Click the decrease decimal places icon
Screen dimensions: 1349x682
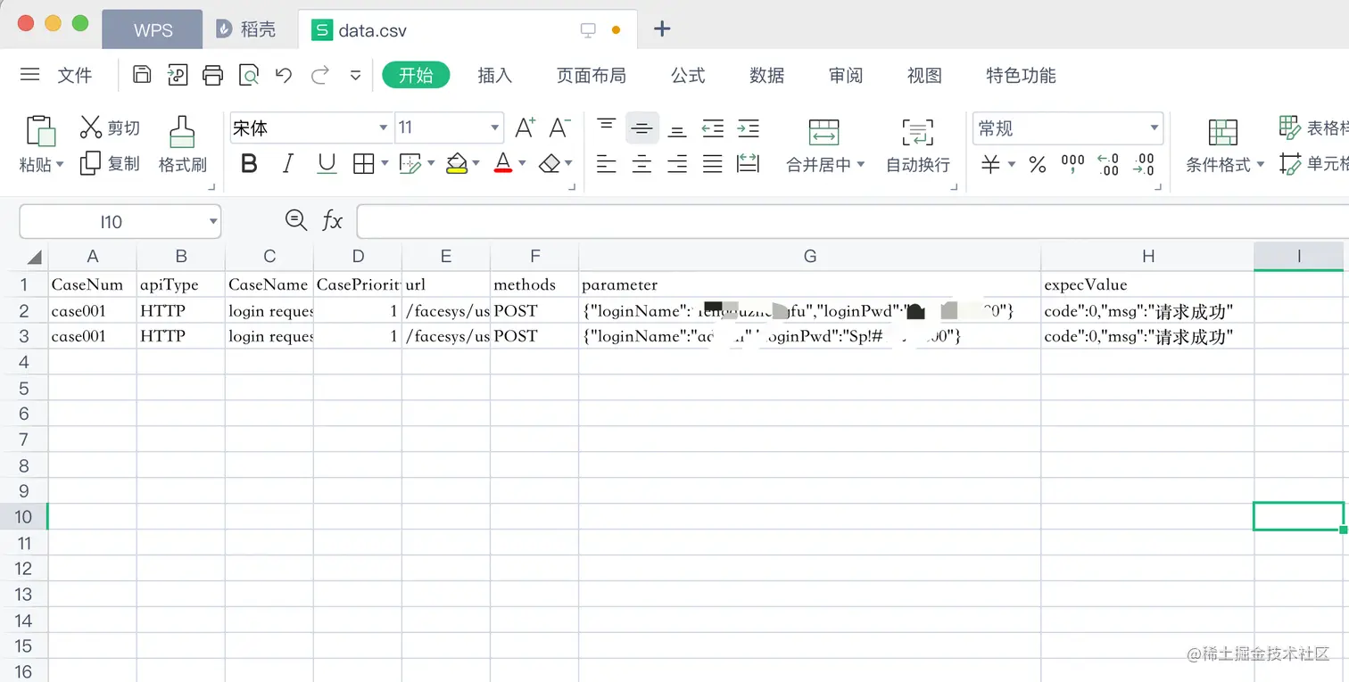click(x=1144, y=164)
